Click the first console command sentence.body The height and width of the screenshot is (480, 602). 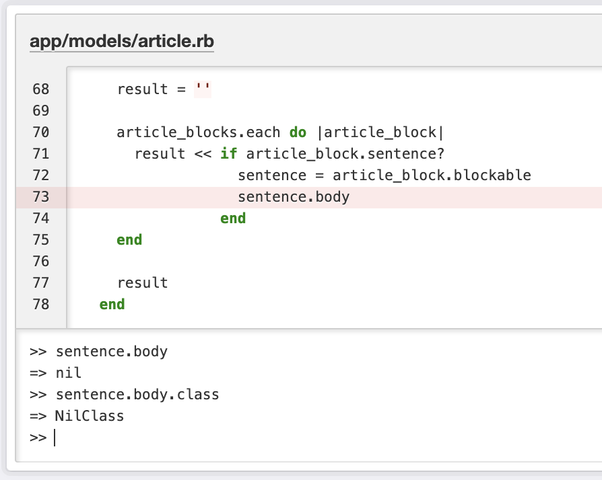(111, 352)
